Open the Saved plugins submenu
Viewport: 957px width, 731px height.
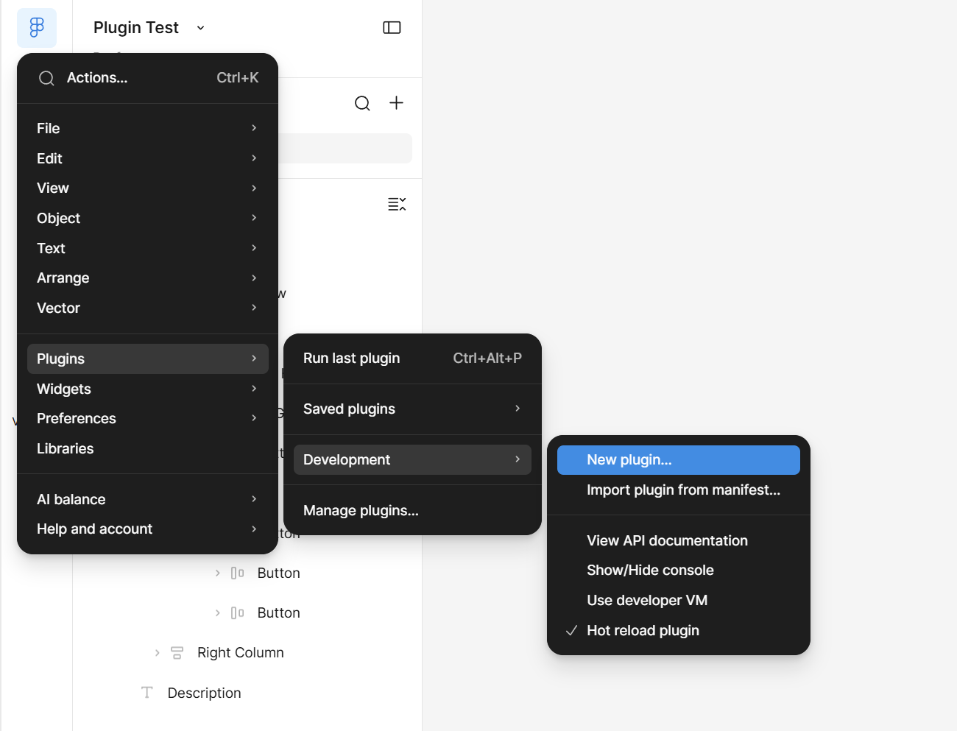(412, 409)
